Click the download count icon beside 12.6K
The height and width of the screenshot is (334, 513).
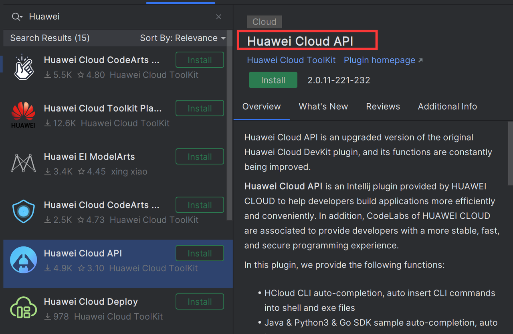click(x=47, y=123)
